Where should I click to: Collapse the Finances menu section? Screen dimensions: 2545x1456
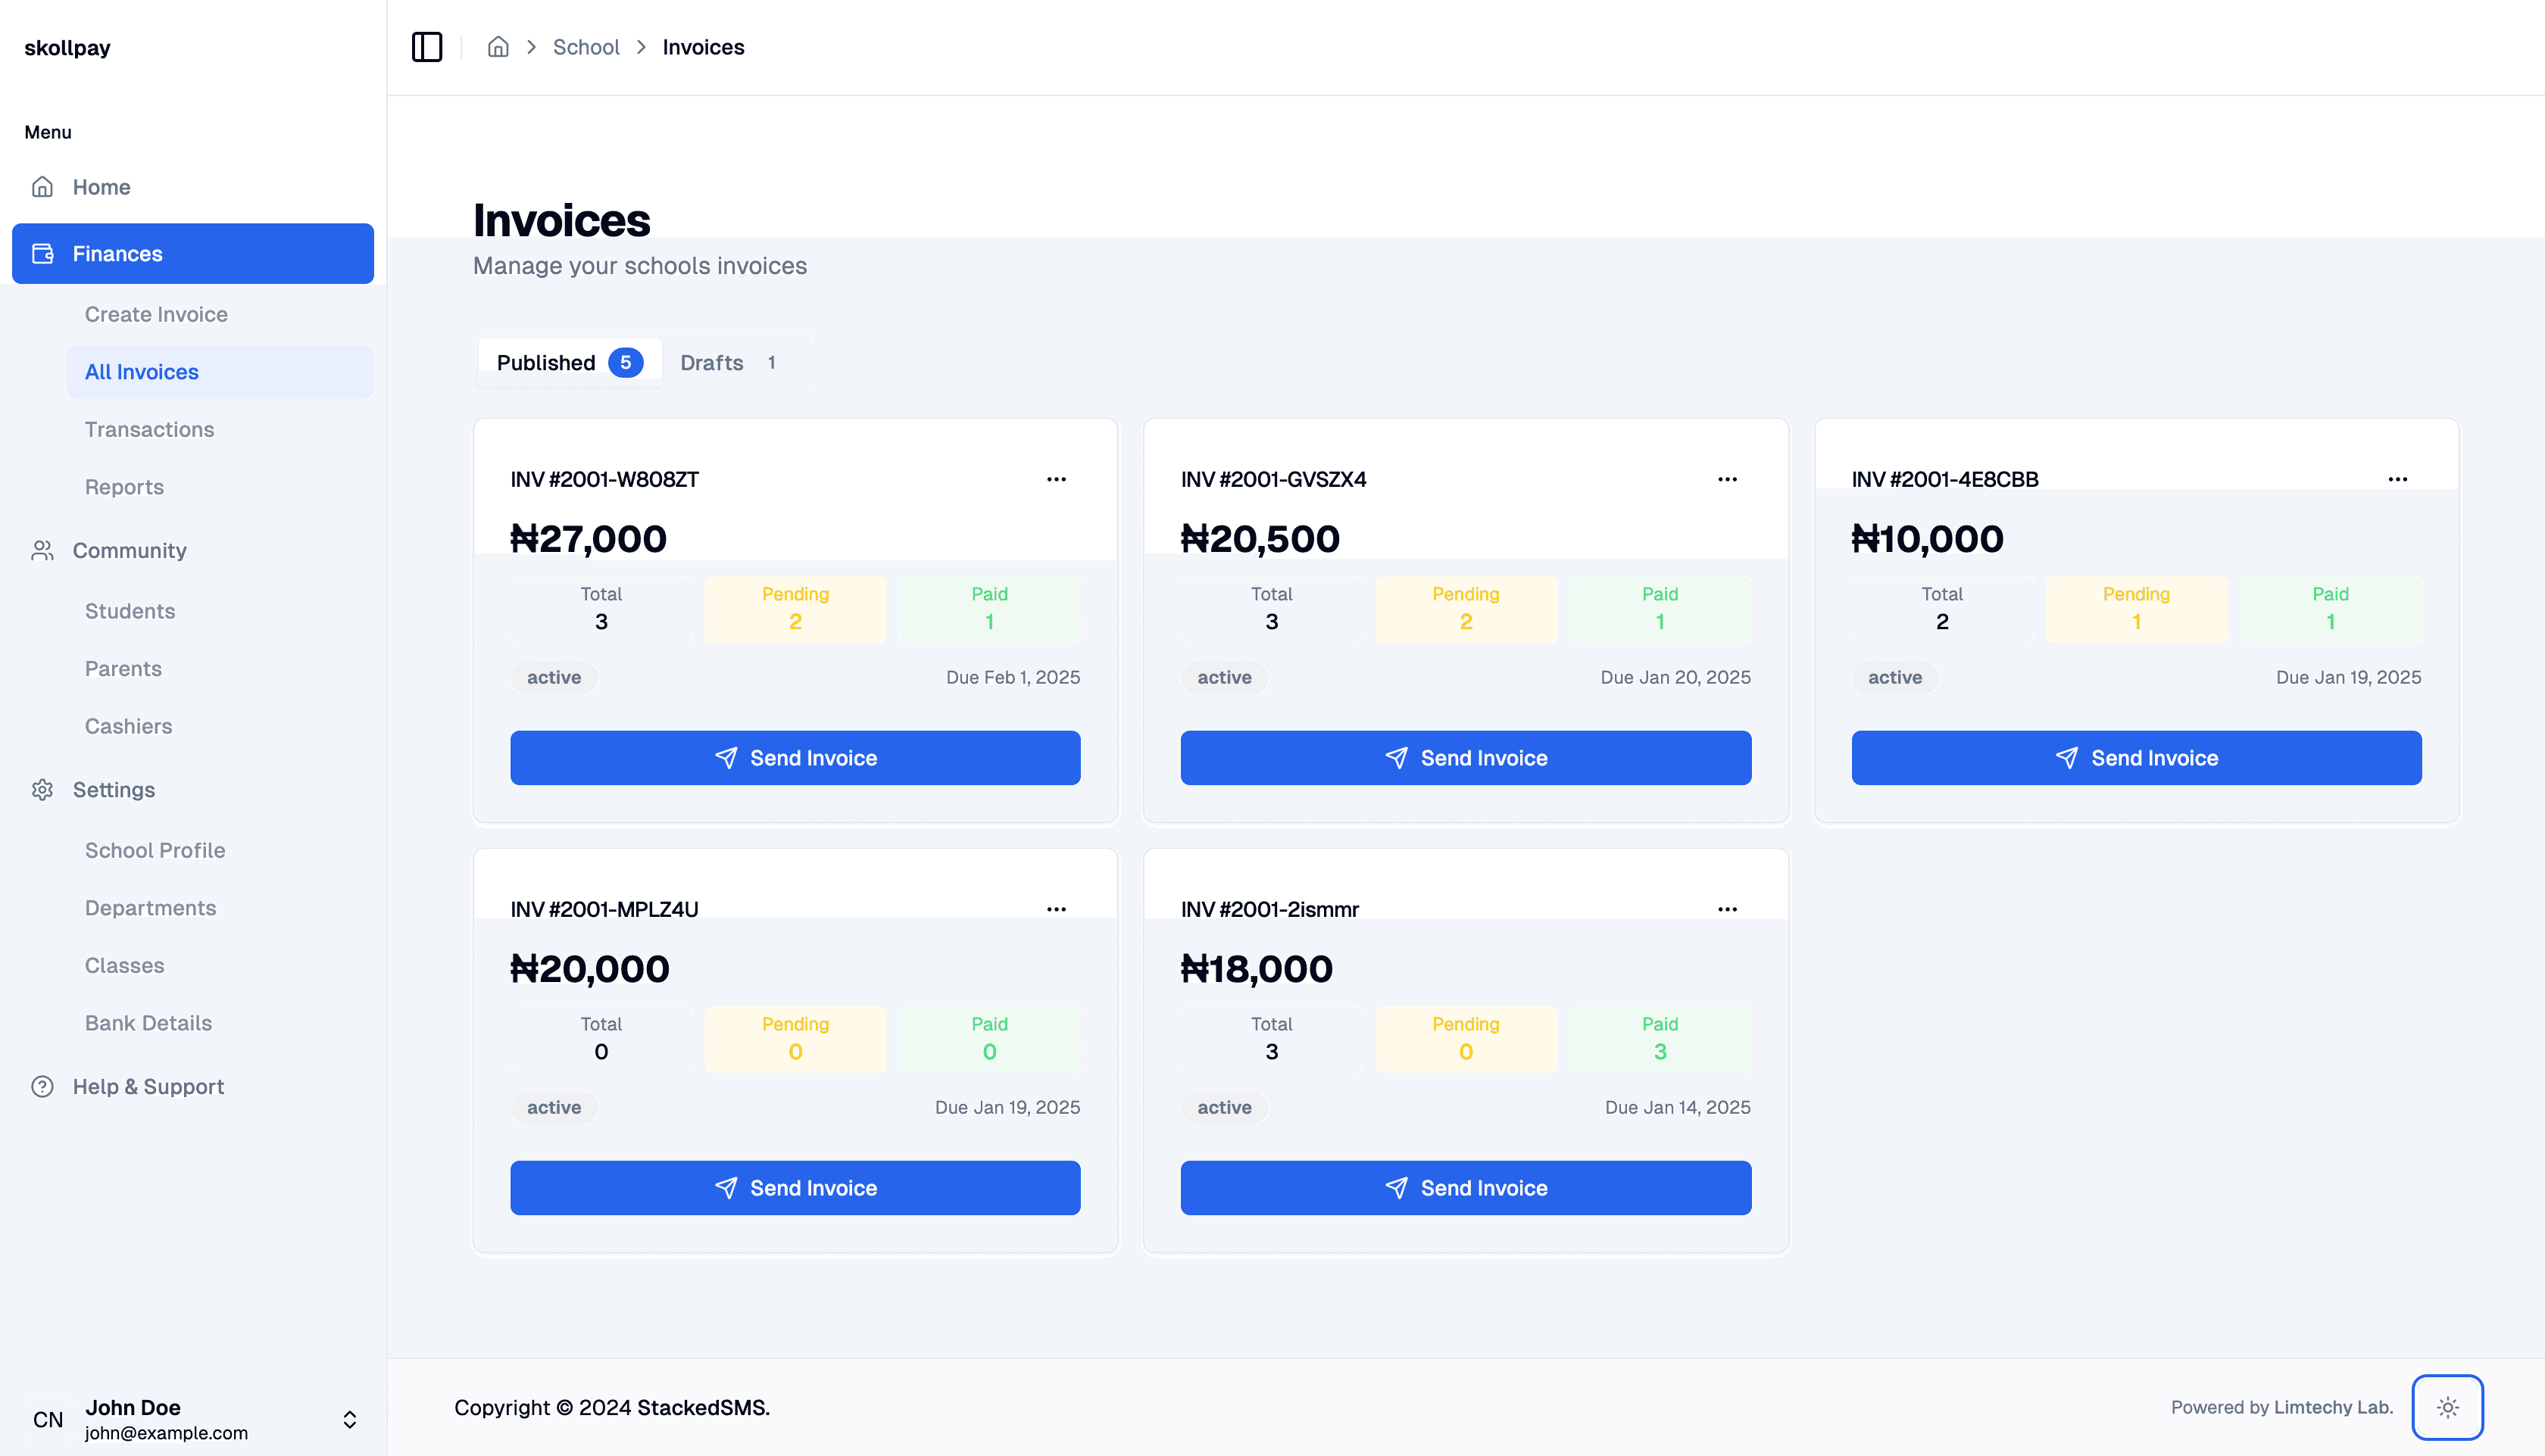click(192, 254)
